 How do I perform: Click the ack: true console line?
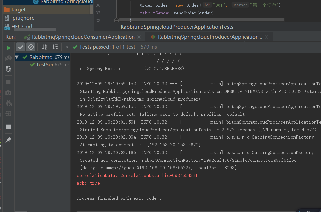(x=88, y=183)
